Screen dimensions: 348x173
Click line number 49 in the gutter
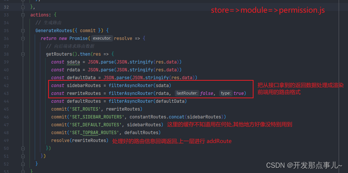coord(6,140)
